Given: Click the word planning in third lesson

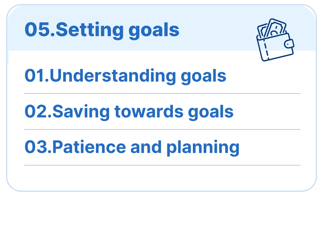Looking at the screenshot, I should point(203,147).
